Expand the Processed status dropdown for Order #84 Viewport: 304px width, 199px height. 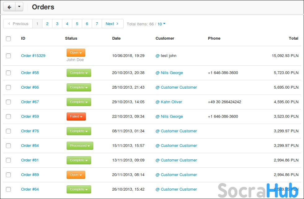pyautogui.click(x=80, y=146)
